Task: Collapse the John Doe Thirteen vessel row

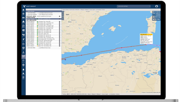Action: click(27, 14)
